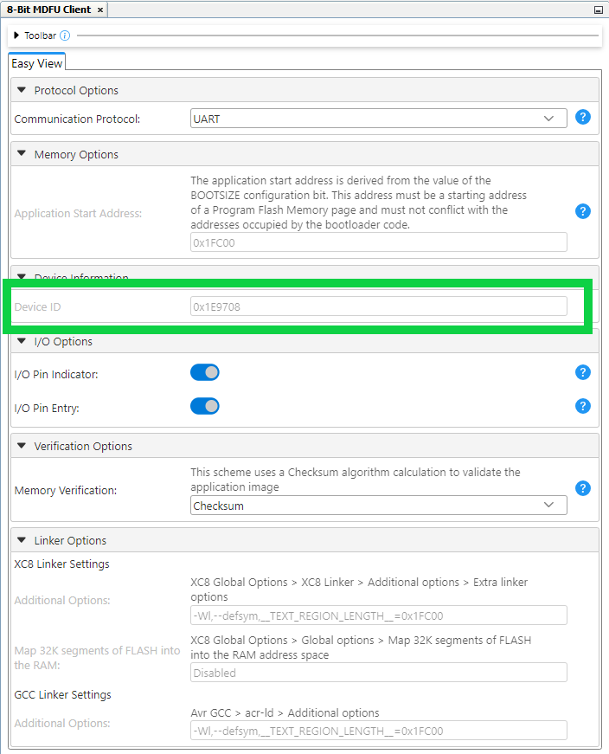
Task: Collapse the Memory Options section
Action: click(x=22, y=154)
